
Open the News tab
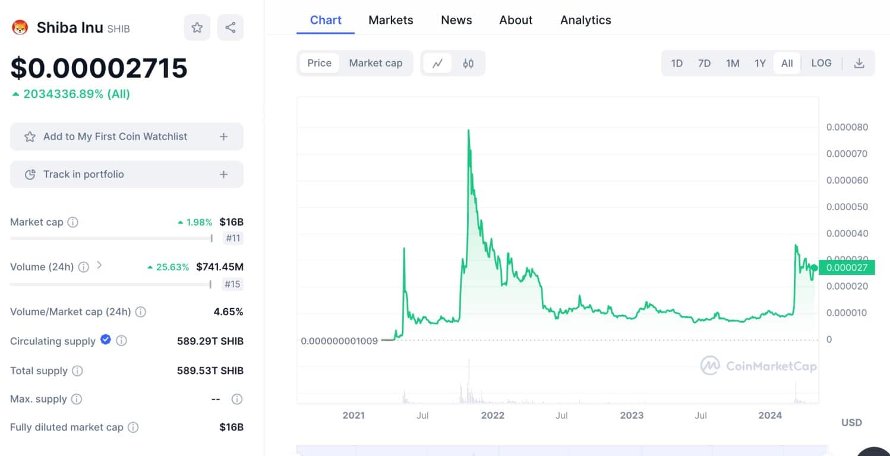pos(456,20)
